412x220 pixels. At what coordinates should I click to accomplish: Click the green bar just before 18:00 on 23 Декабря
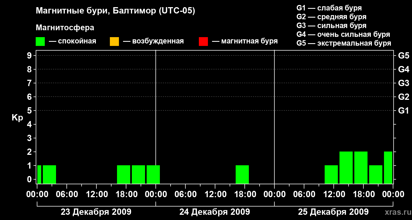coord(124,174)
